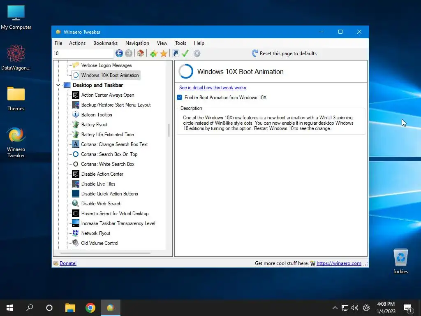
Task: Open the File menu
Action: (x=58, y=43)
